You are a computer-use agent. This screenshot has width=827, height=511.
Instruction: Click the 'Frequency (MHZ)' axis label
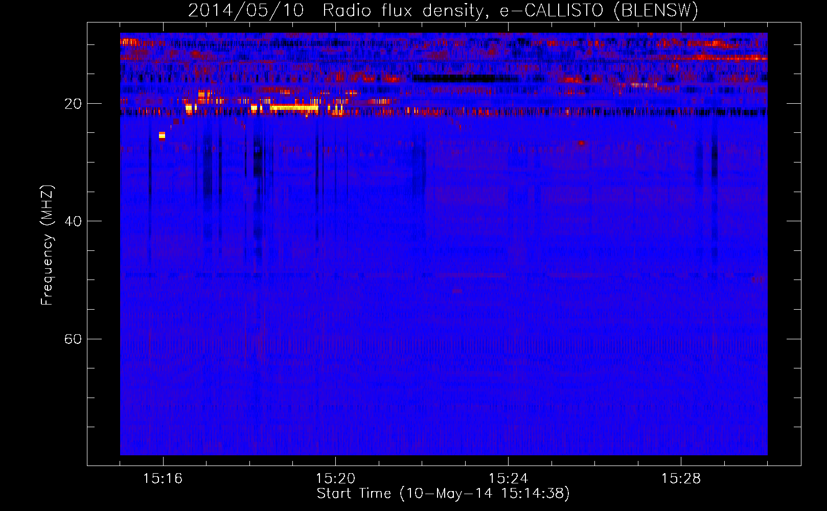(47, 245)
